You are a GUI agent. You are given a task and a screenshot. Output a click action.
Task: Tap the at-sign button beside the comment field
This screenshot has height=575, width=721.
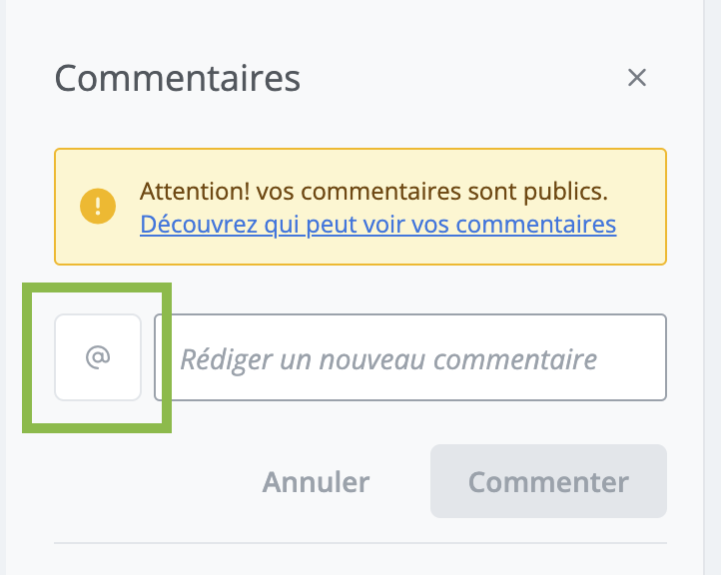[98, 357]
